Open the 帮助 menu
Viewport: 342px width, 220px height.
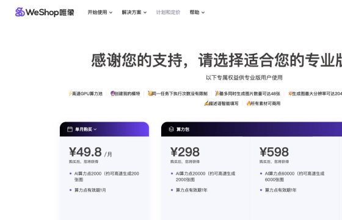tap(197, 12)
